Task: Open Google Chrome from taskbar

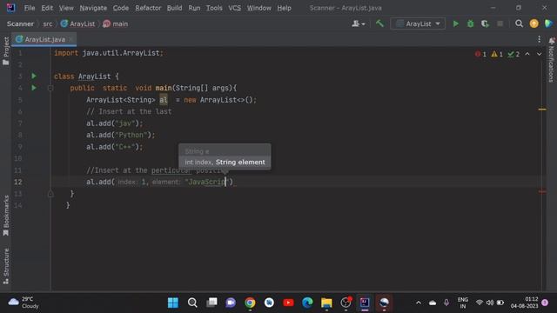Action: pos(250,303)
